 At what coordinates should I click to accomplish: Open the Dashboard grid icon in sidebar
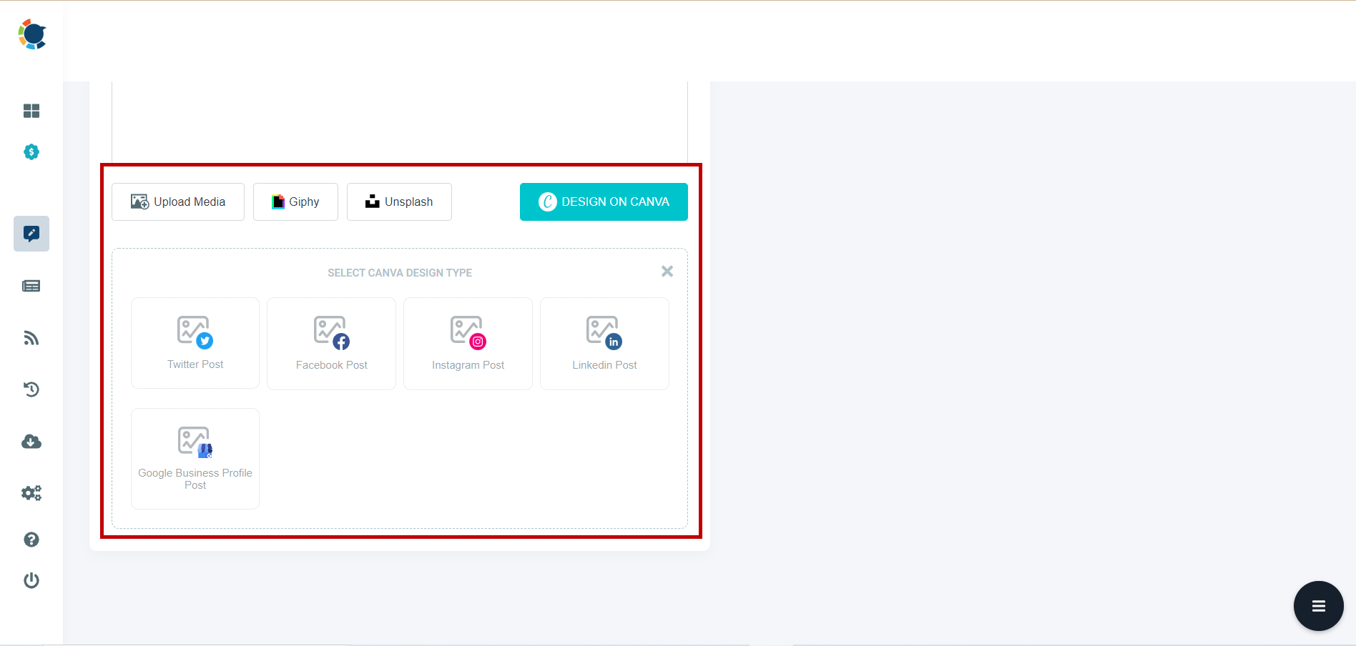click(31, 111)
